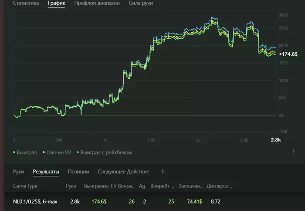This screenshot has width=305, height=211.
Task: Select the График tab
Action: [x=57, y=3]
